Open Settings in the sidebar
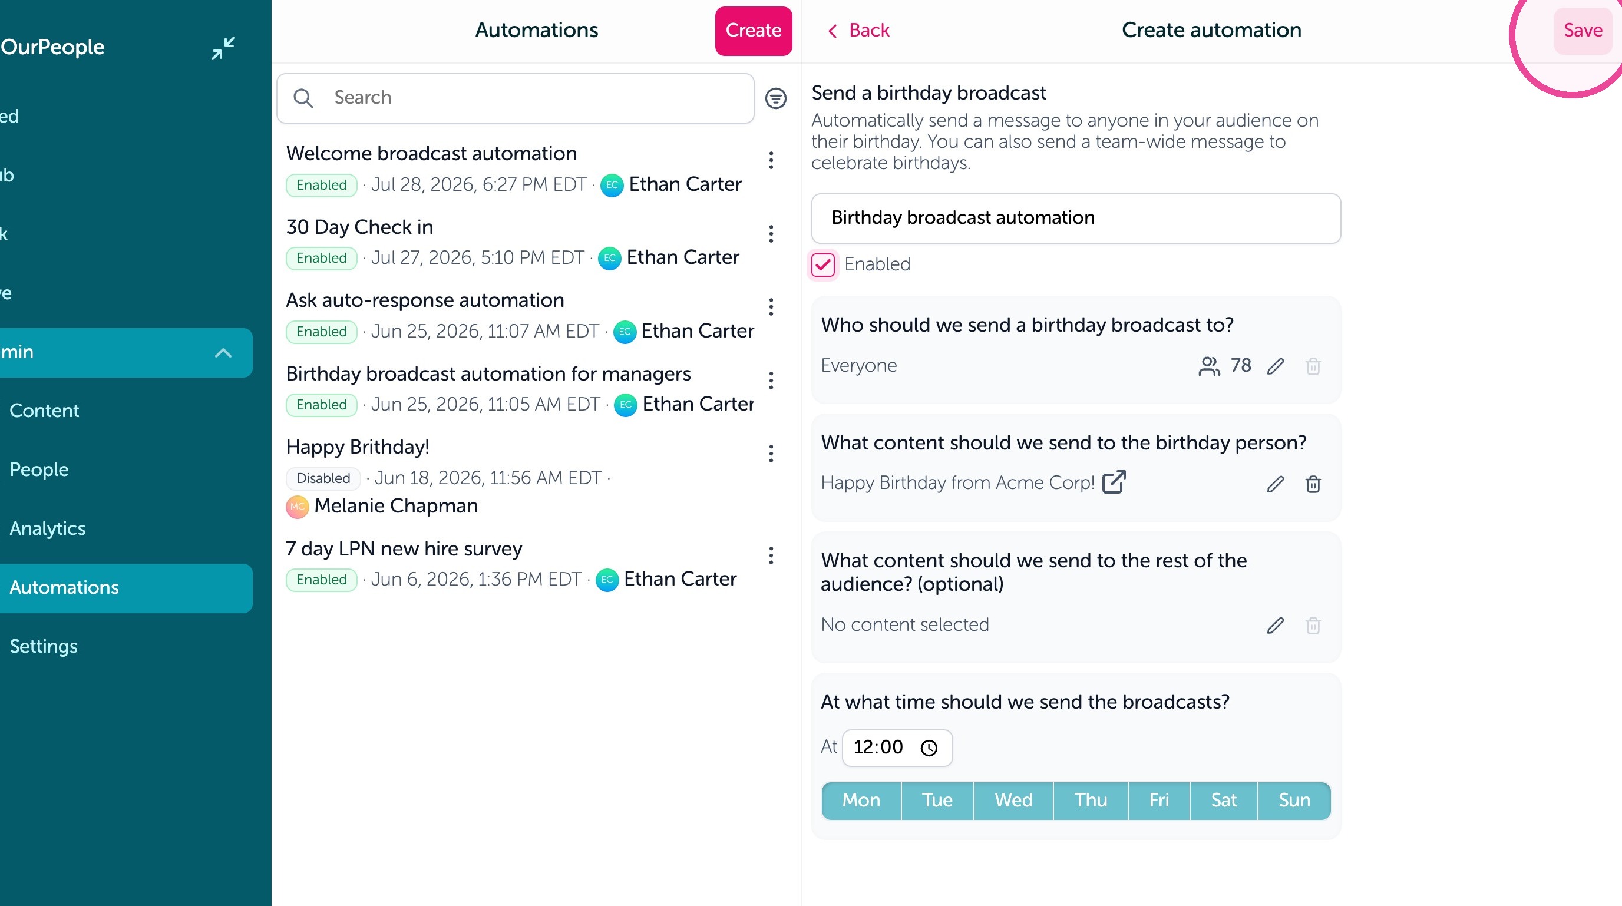The image size is (1622, 906). [x=44, y=647]
